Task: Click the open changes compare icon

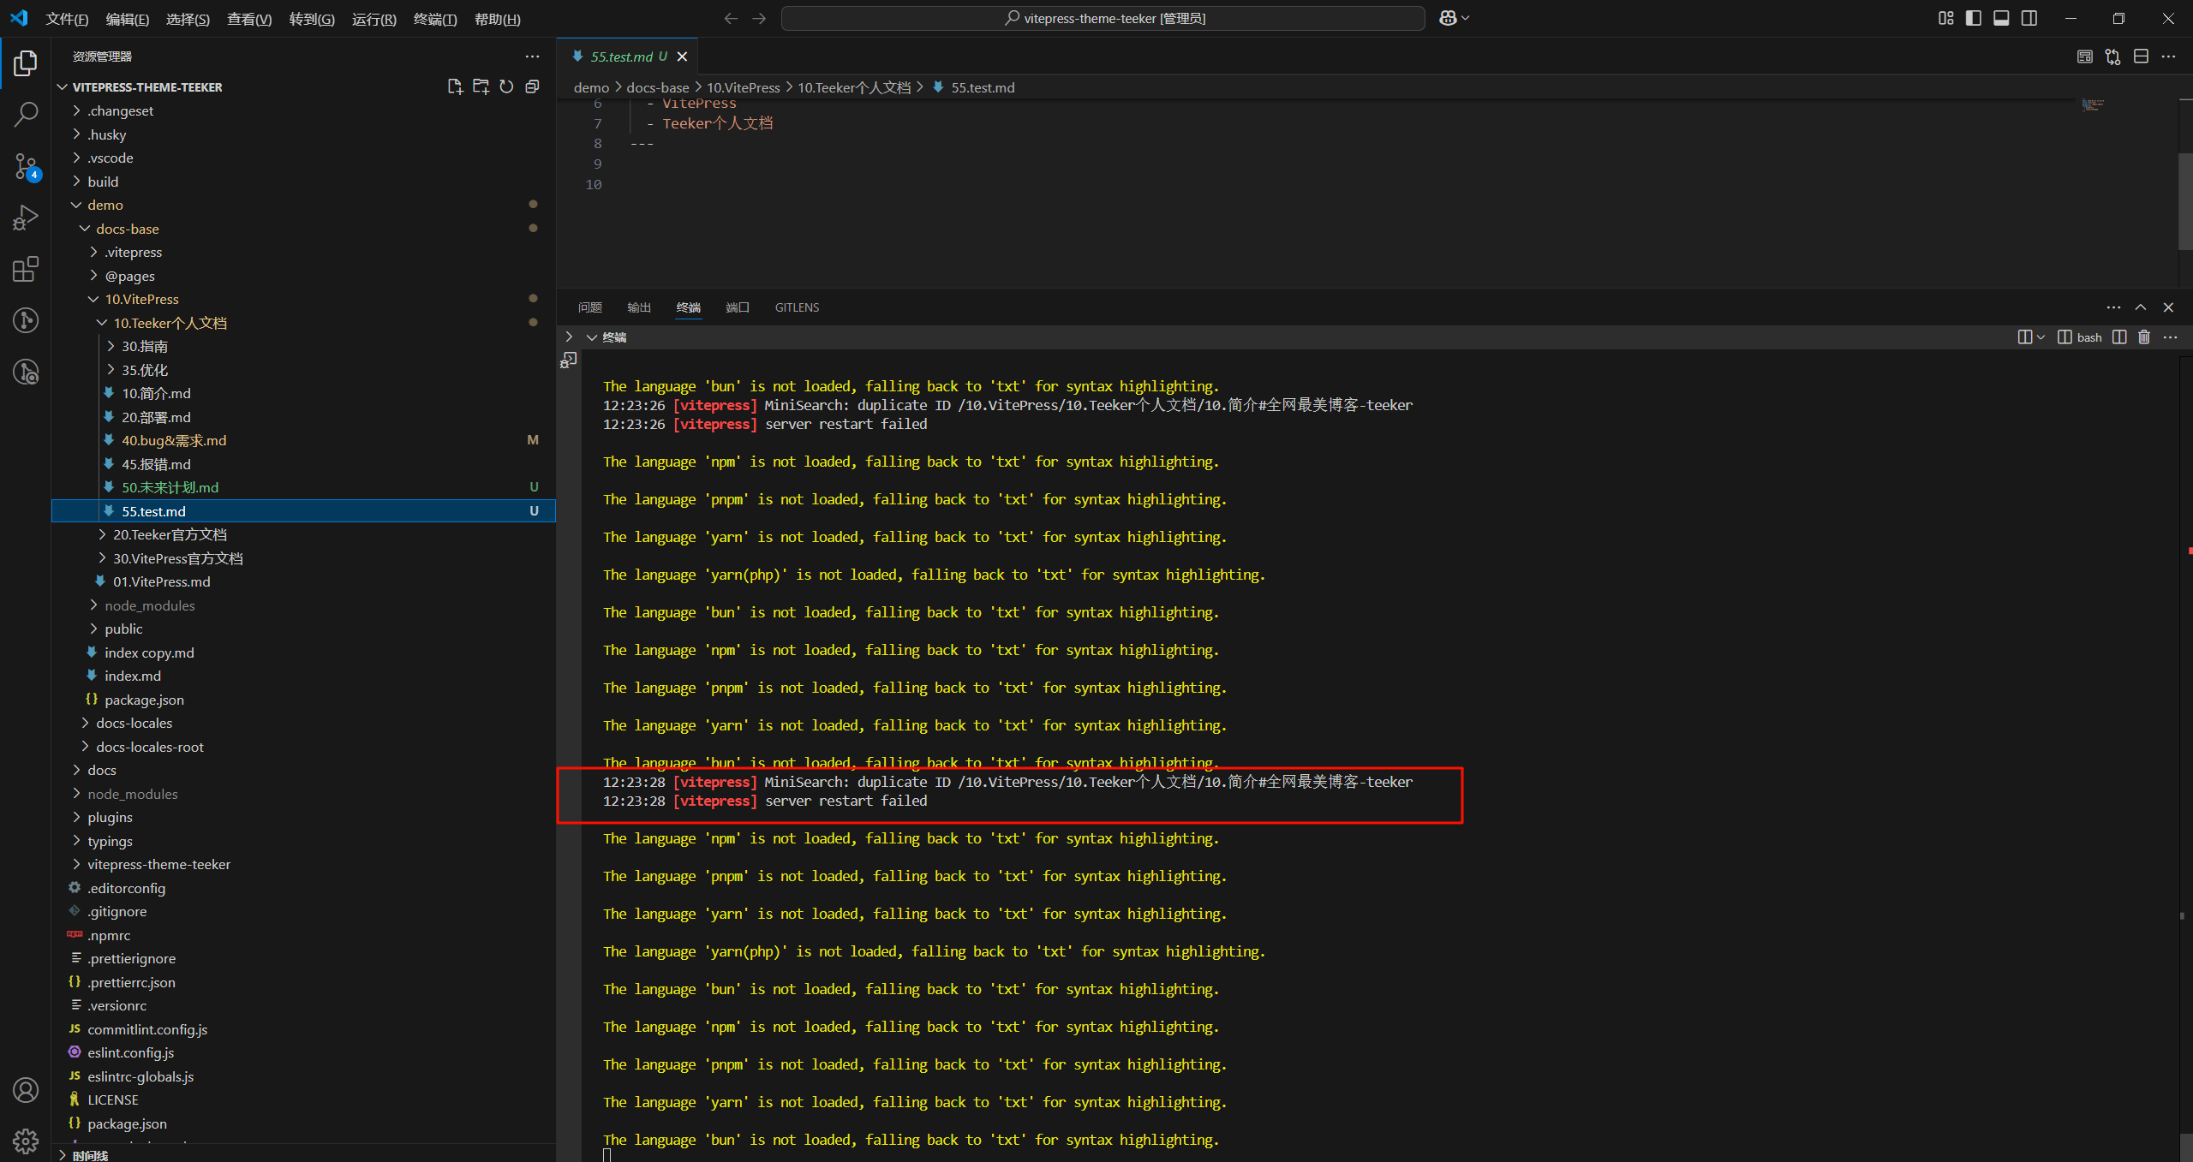Action: [2113, 57]
